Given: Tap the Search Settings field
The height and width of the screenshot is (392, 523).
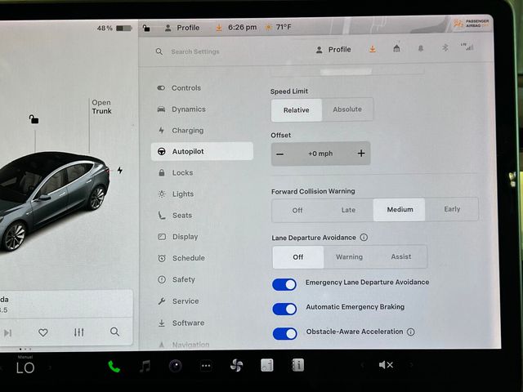Looking at the screenshot, I should click(195, 51).
